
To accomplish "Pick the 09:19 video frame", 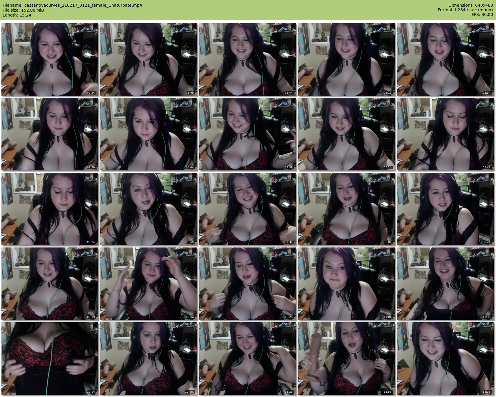I will pyautogui.click(x=50, y=284).
